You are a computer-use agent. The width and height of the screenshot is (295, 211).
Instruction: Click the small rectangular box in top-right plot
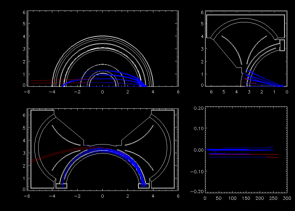click(282, 45)
